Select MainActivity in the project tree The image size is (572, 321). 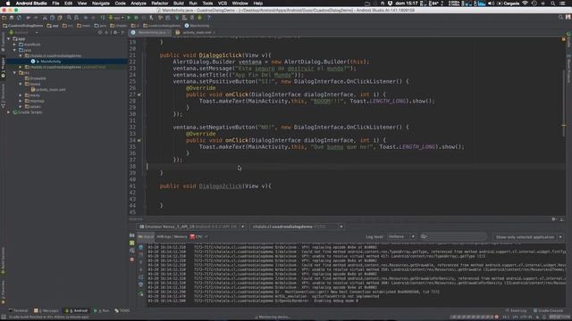(x=51, y=62)
